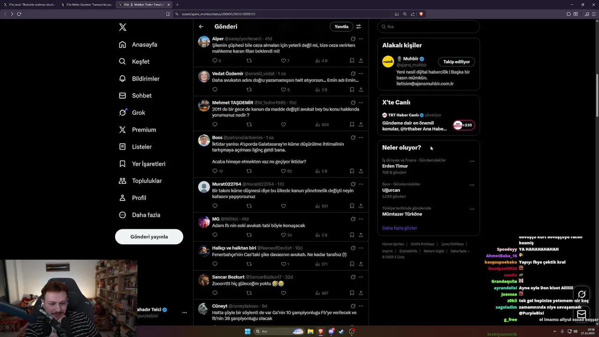Repost Murat022764's reply
Viewport: 599px width, 337px height.
point(249,206)
